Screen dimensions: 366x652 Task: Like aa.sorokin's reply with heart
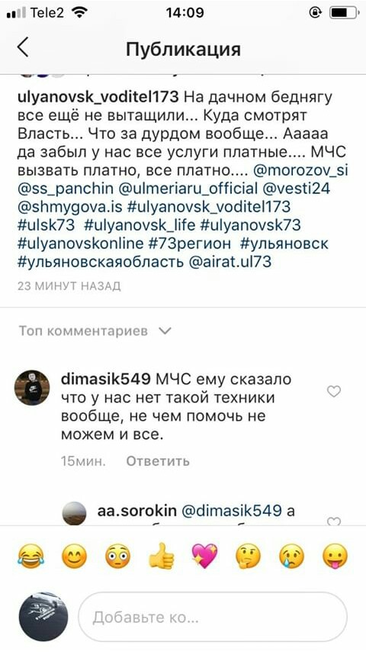click(x=334, y=521)
